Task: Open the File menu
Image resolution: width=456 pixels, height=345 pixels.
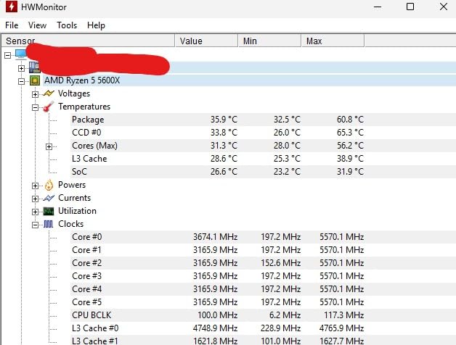Action: (x=12, y=25)
